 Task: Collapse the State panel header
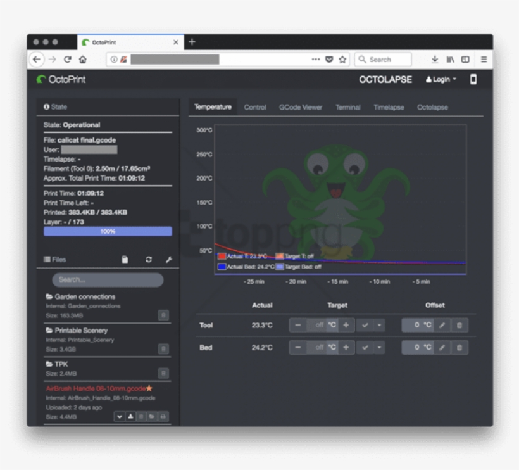55,106
